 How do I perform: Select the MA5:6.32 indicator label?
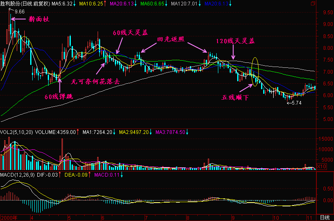62,4
